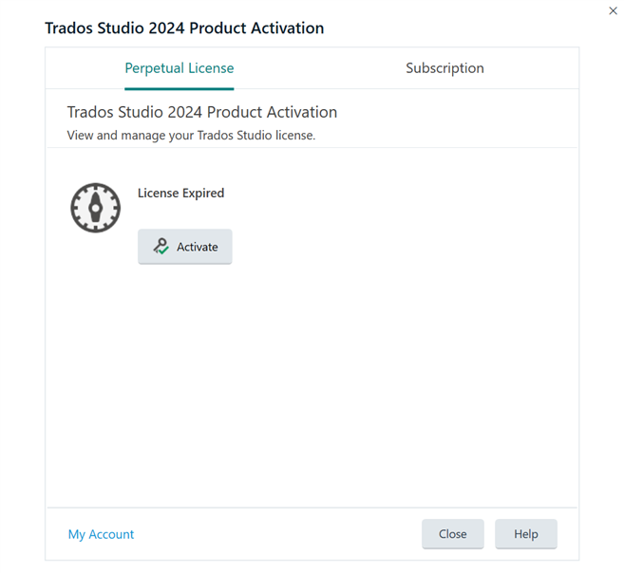
Task: Click the word Activate on the button
Action: click(198, 248)
